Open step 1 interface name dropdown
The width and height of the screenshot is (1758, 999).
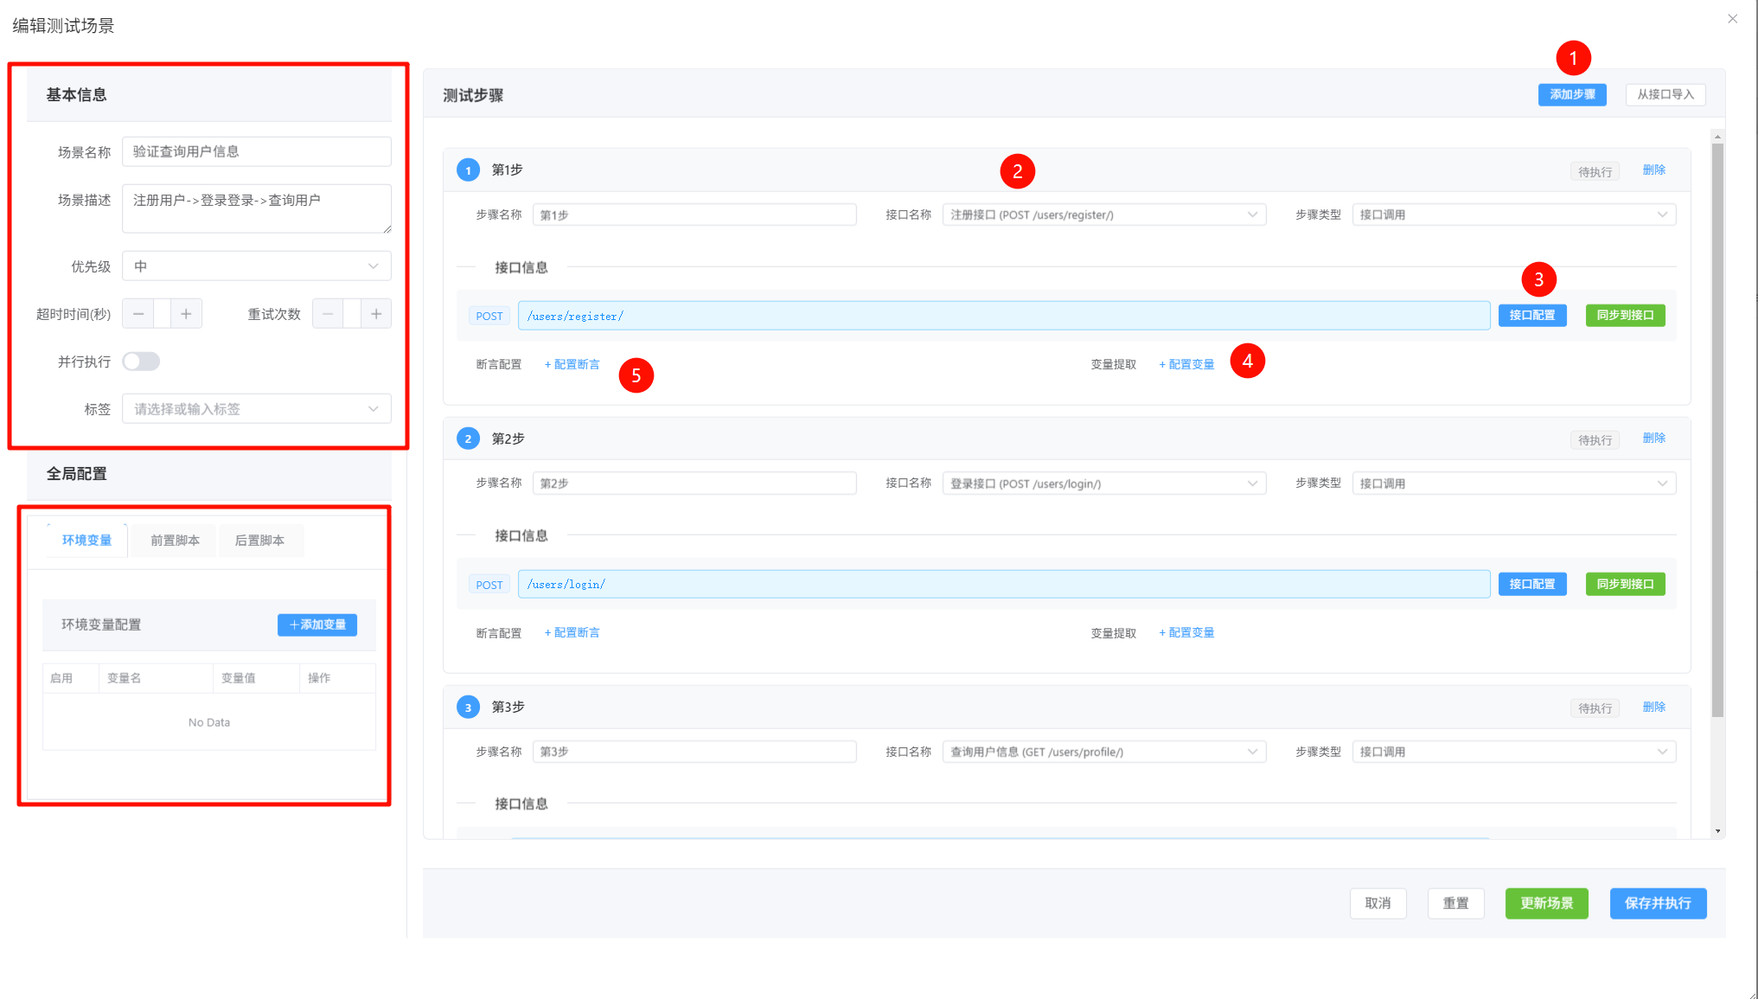(1104, 215)
